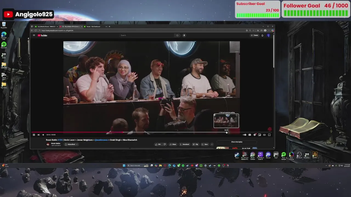Open Windows Start menu
Screen dimensions: 351x197
124,166
